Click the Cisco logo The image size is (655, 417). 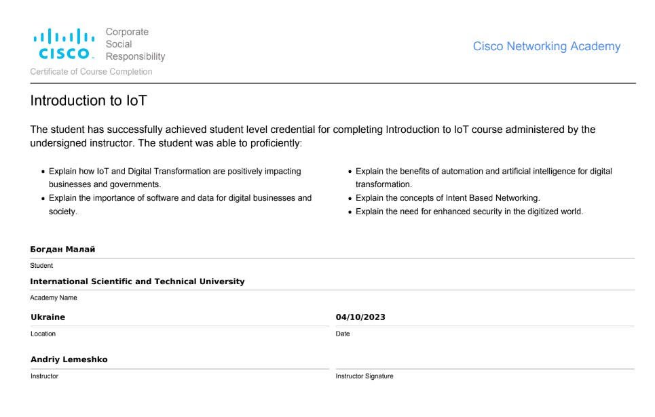pos(64,43)
